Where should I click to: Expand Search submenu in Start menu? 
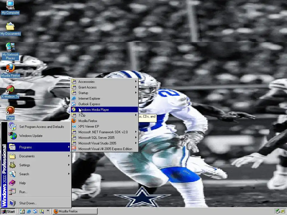point(39,174)
